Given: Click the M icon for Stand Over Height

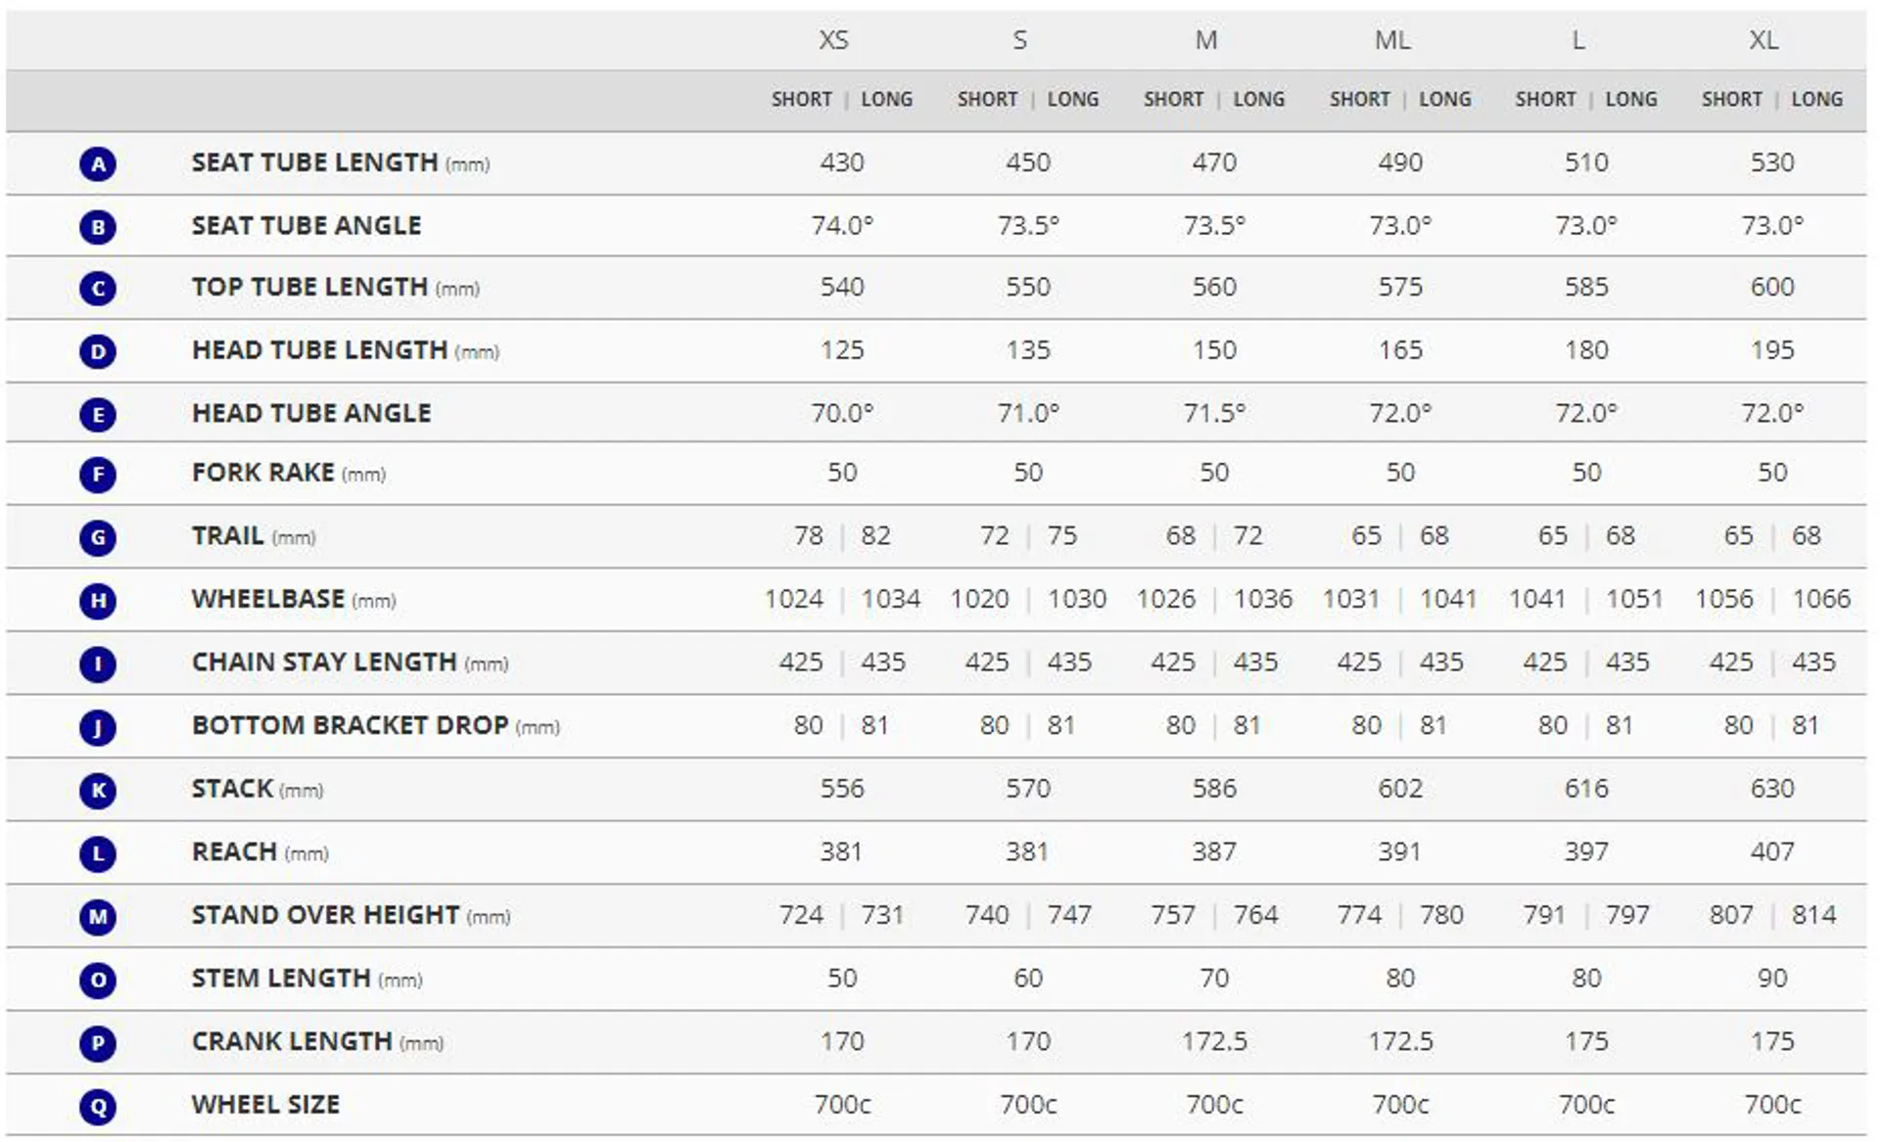Looking at the screenshot, I should click(x=98, y=917).
